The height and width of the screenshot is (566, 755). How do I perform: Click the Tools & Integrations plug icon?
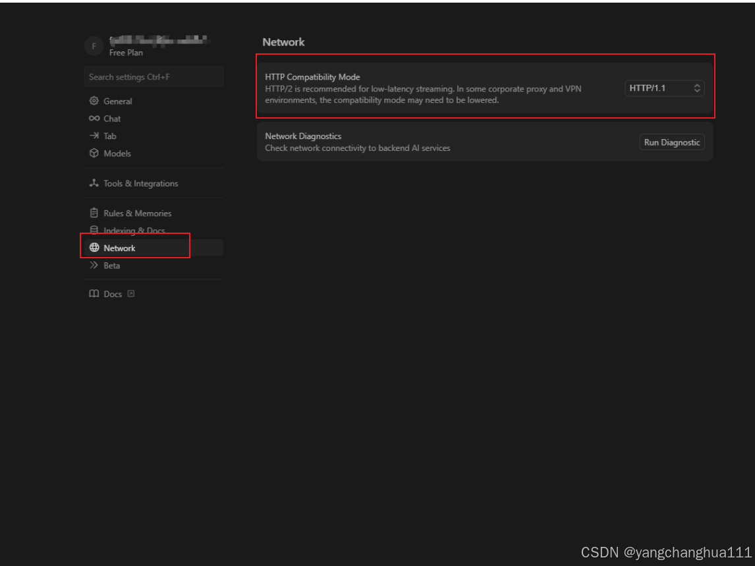point(93,183)
